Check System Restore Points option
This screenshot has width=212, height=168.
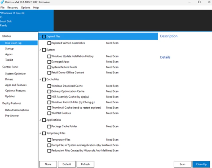click(49, 67)
